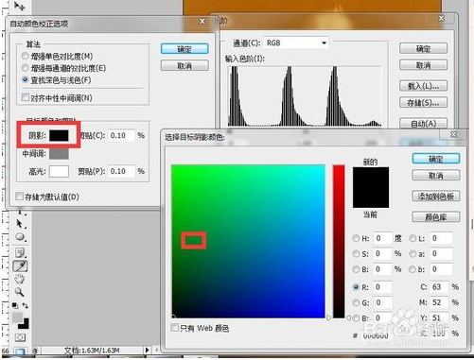Expand status bar document info arrow
The width and height of the screenshot is (474, 360).
[147, 350]
